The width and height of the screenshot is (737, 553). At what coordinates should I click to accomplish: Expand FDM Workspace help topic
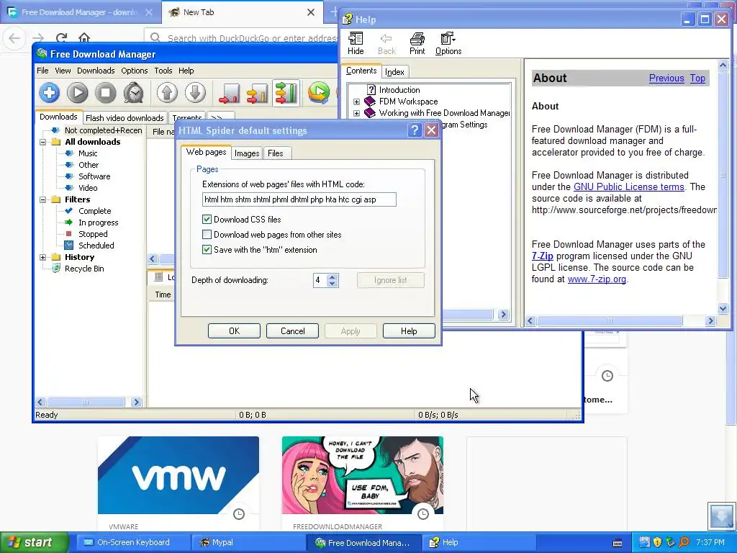coord(356,102)
